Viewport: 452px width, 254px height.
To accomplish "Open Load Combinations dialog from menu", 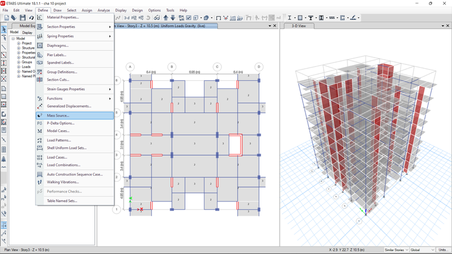I will click(x=75, y=165).
